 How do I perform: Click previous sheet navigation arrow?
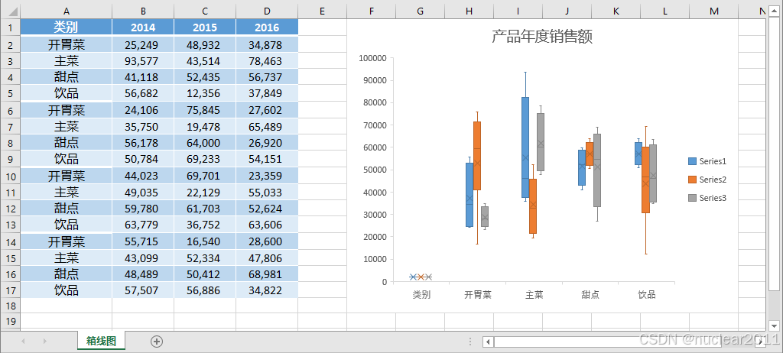point(22,341)
